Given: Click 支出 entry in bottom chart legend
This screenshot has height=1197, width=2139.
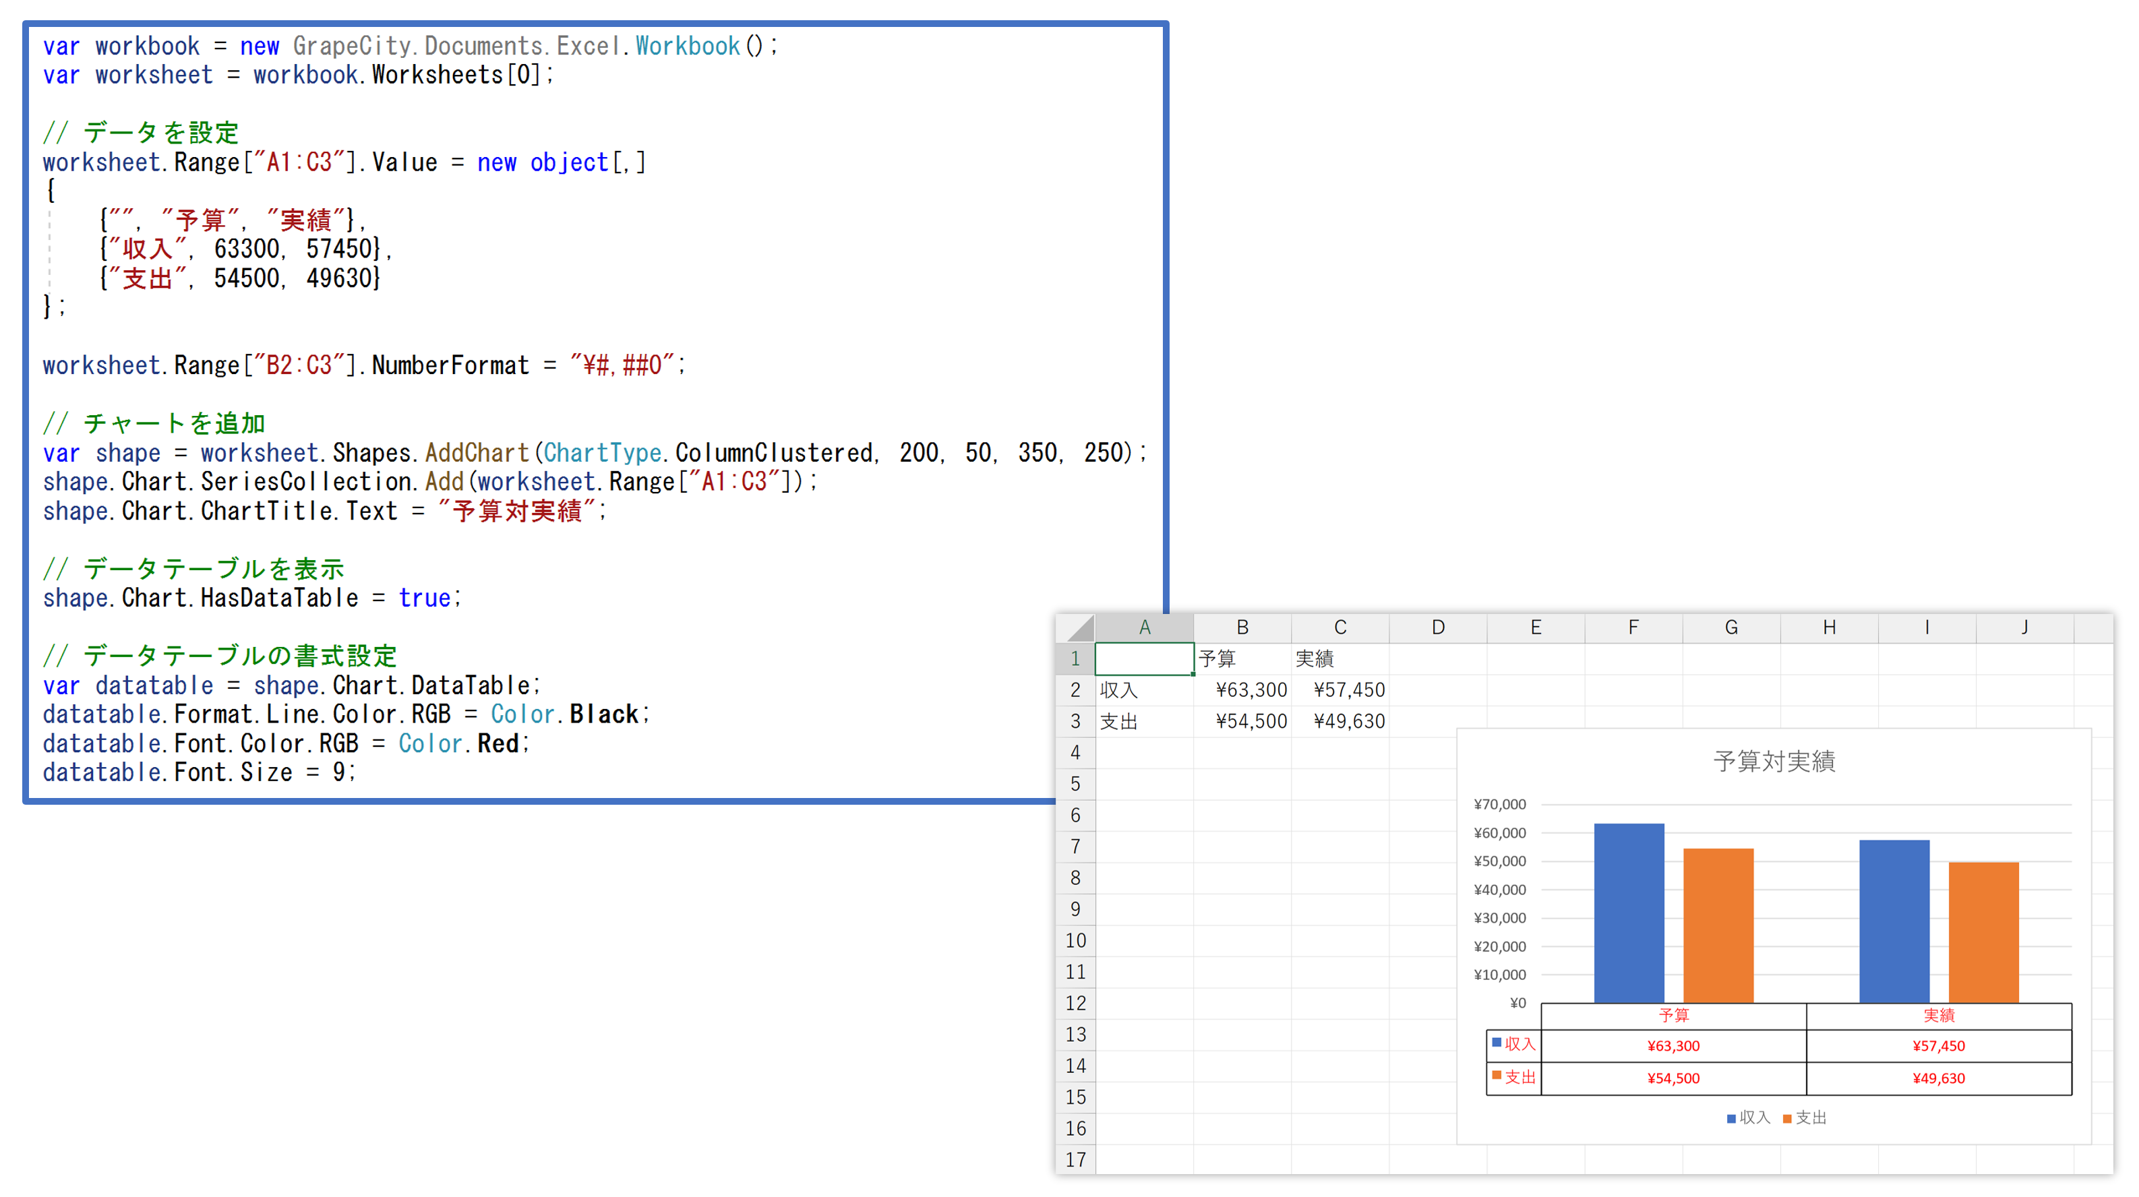Looking at the screenshot, I should (1805, 1118).
